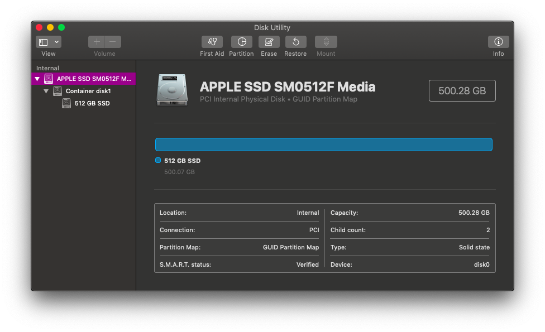Click the Disk Utility window title
The height and width of the screenshot is (332, 545).
[272, 27]
